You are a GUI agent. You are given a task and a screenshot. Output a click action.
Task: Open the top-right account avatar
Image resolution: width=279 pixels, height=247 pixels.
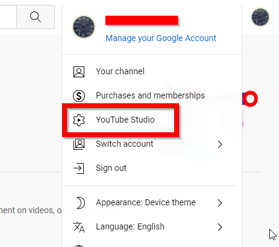pos(260,17)
